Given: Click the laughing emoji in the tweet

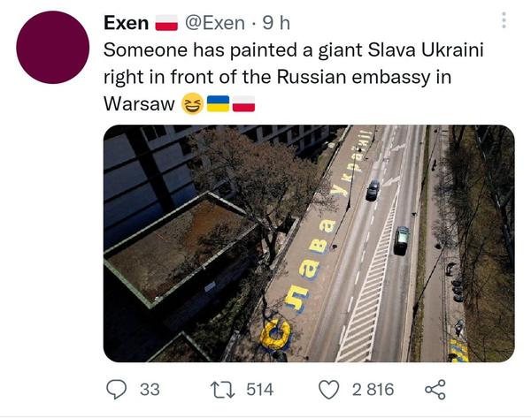Looking at the screenshot, I should tap(192, 104).
